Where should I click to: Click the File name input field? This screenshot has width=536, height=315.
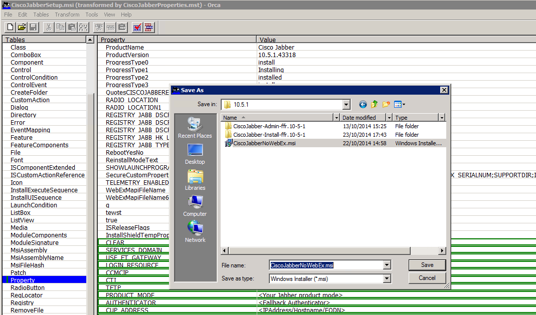click(326, 265)
